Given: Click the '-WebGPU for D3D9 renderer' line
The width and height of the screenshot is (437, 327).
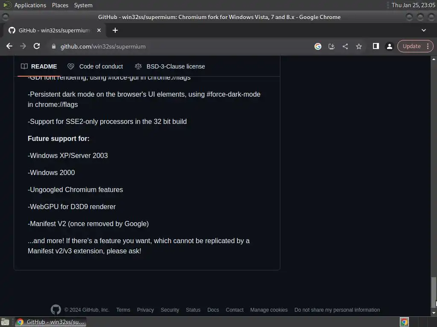Looking at the screenshot, I should coord(72,207).
